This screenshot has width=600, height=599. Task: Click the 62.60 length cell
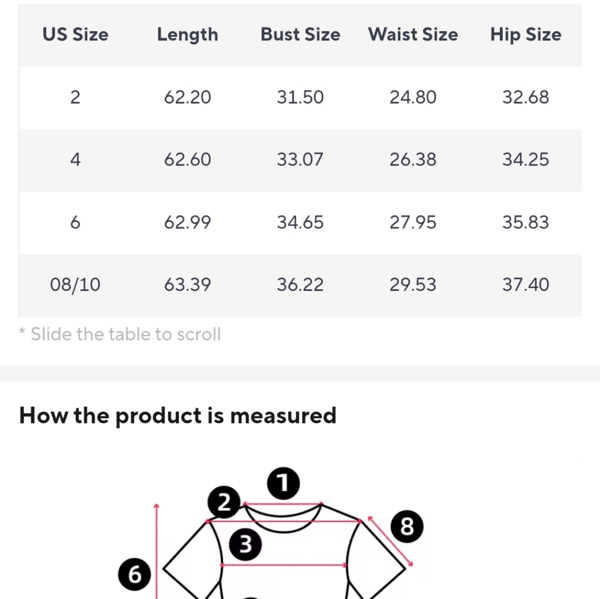point(187,160)
